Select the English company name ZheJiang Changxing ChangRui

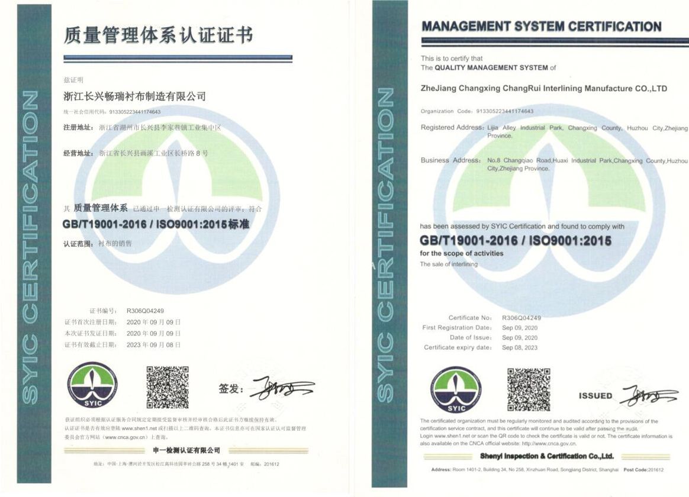point(543,89)
